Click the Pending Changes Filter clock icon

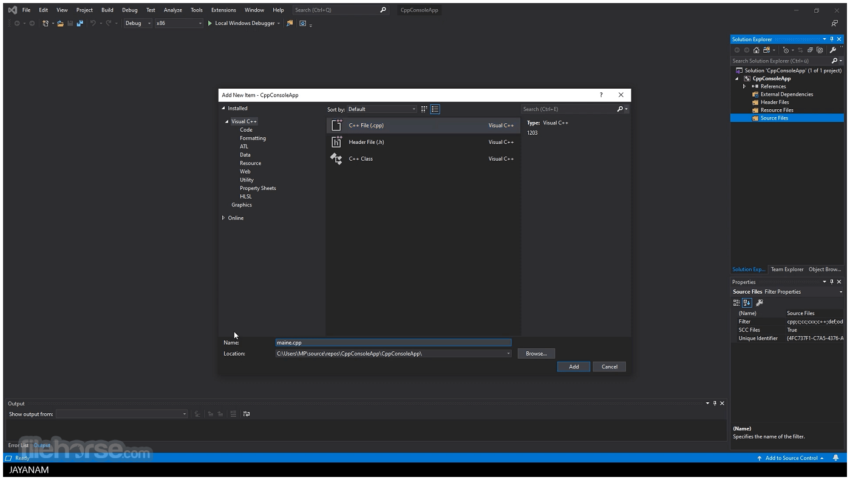[786, 50]
